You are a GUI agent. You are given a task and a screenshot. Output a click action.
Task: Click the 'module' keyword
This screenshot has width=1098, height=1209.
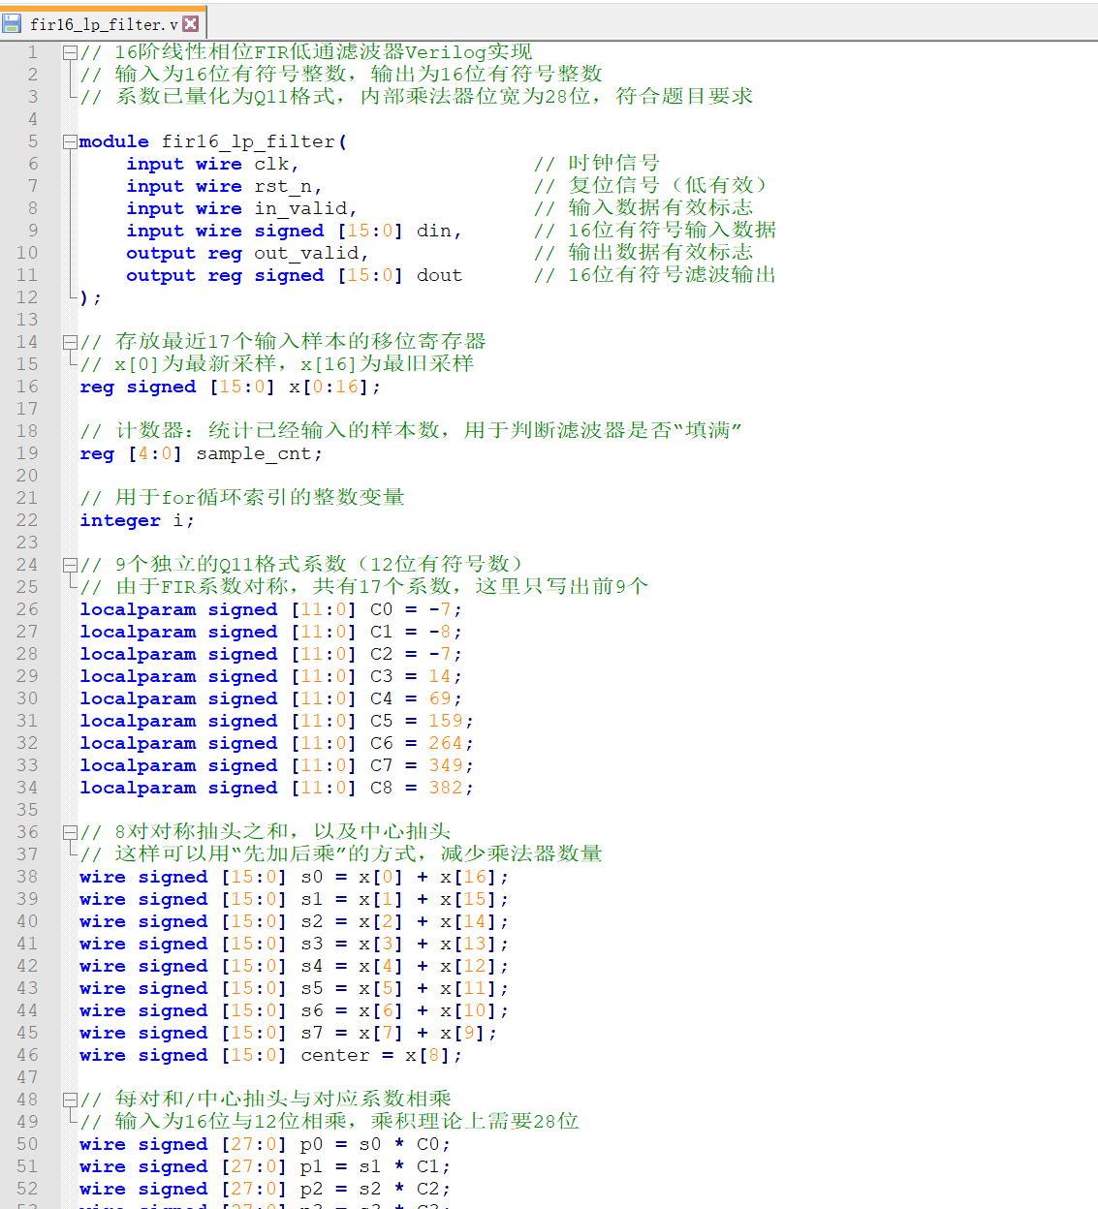tap(114, 141)
